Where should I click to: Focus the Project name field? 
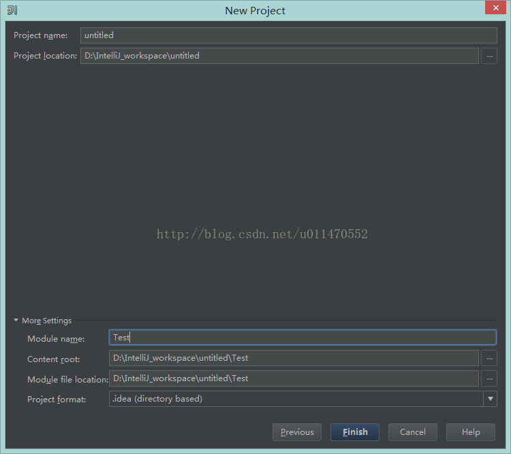point(289,35)
